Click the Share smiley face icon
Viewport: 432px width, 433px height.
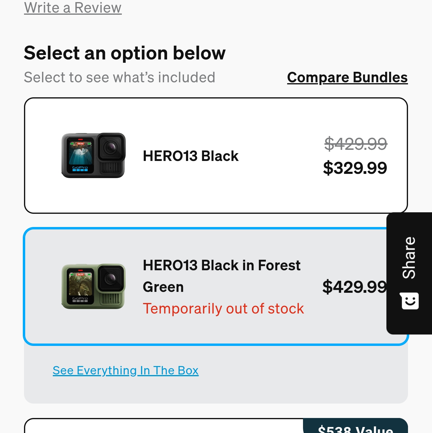409,301
